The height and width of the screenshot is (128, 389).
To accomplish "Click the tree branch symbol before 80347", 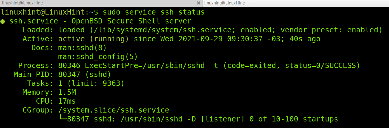I will 63,119.
